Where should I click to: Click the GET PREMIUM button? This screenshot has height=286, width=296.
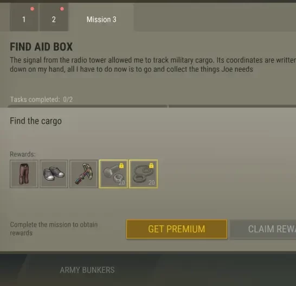coord(177,229)
